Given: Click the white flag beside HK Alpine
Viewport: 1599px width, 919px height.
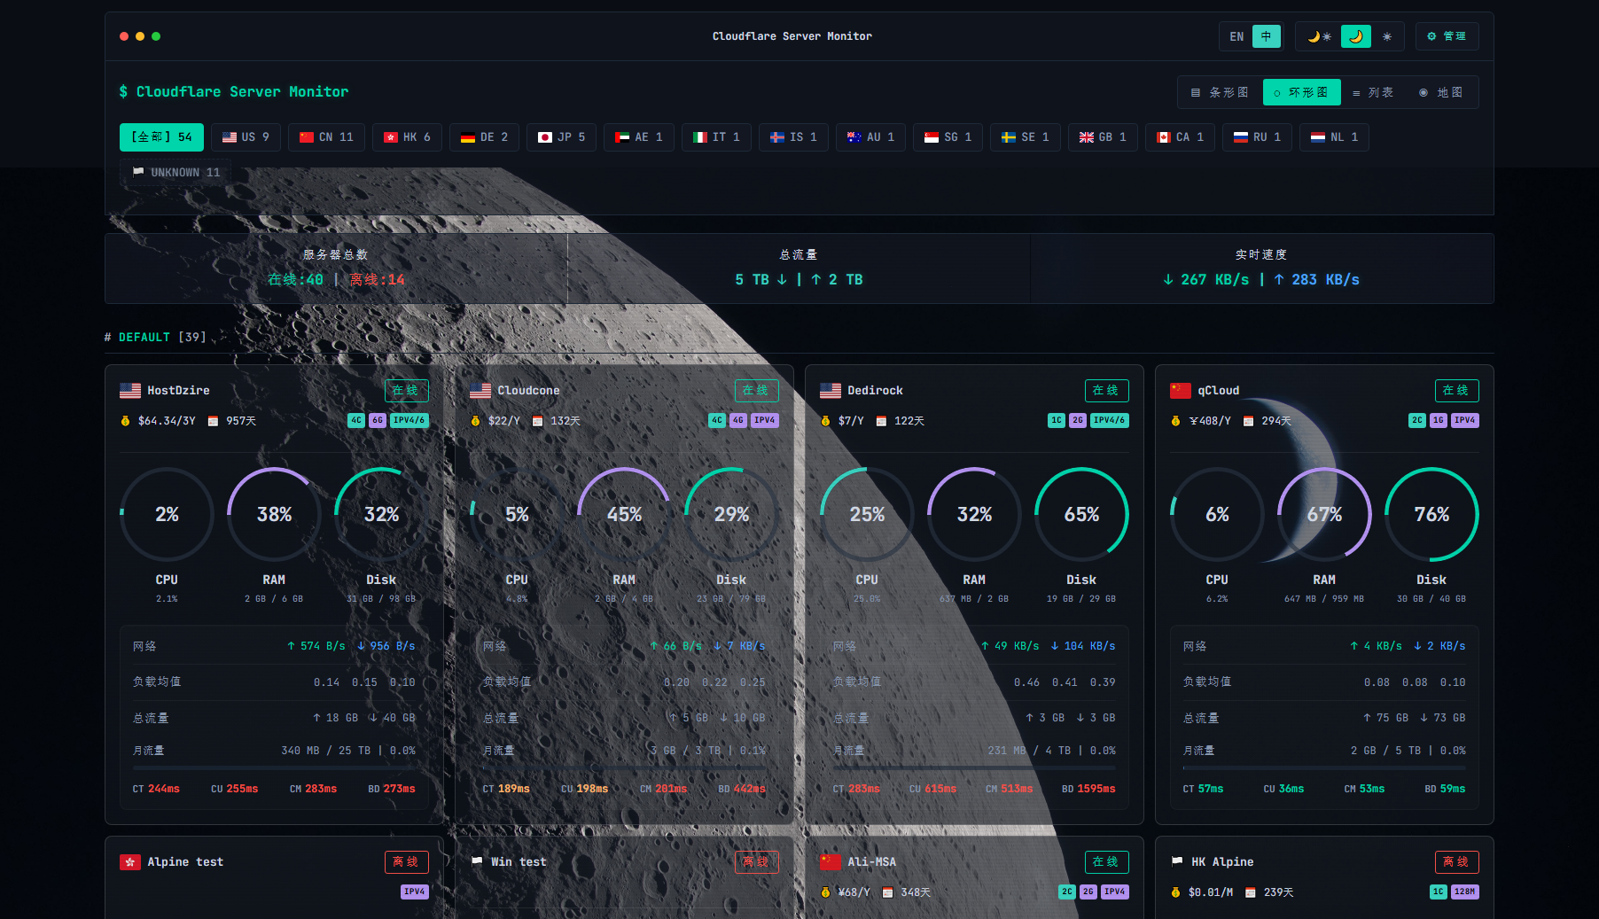Looking at the screenshot, I should pos(1177,861).
